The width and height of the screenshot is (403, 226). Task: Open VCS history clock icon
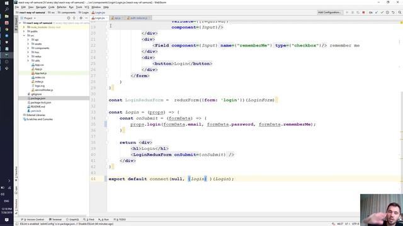tap(388, 13)
